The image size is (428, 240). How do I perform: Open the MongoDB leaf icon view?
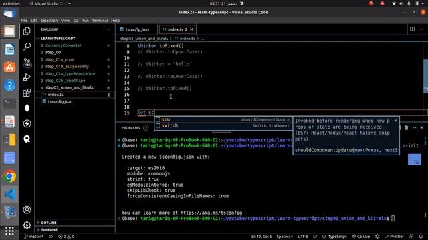click(x=27, y=108)
